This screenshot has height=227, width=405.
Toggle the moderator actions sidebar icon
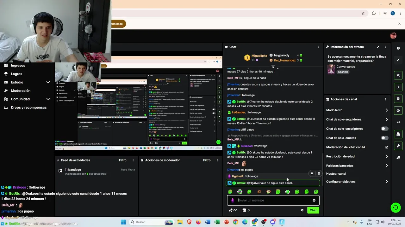398,134
